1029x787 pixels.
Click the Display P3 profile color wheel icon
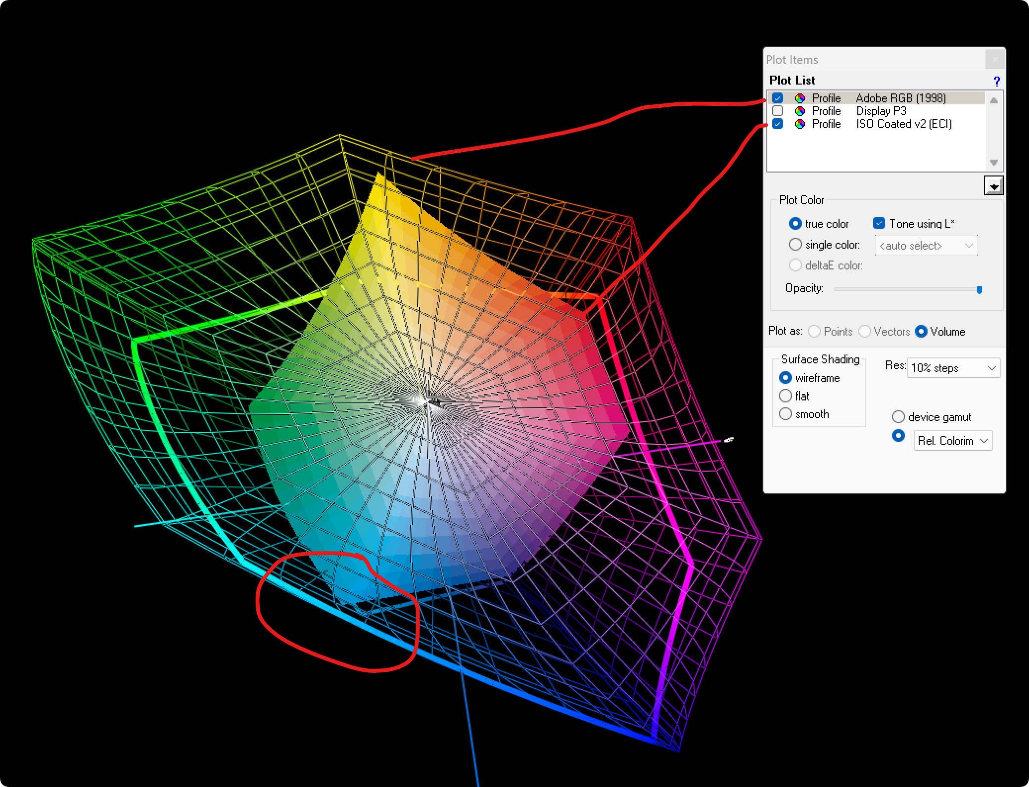coord(799,111)
